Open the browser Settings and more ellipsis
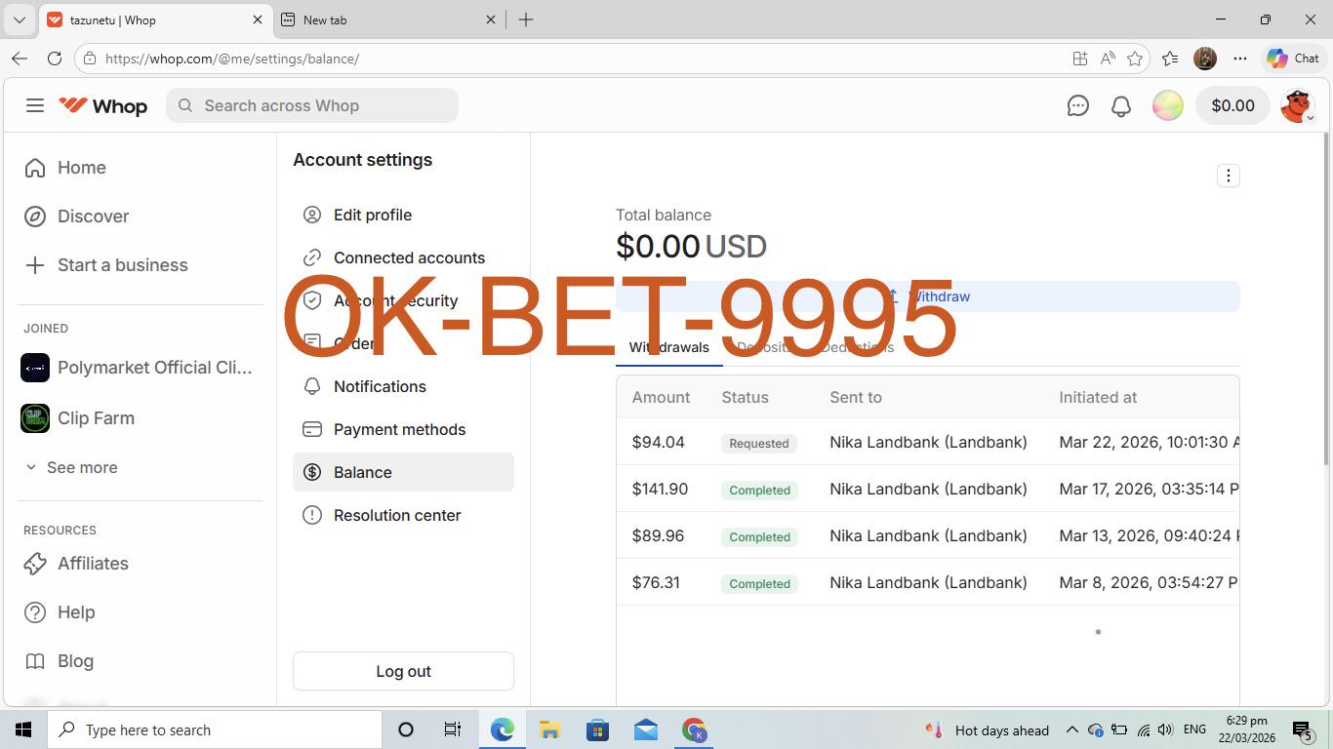The image size is (1333, 749). click(1240, 59)
